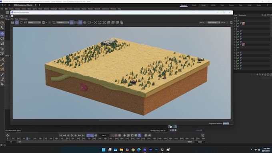Toggle the grid overlay icon in RenderView
This screenshot has width=272, height=153.
[76, 22]
